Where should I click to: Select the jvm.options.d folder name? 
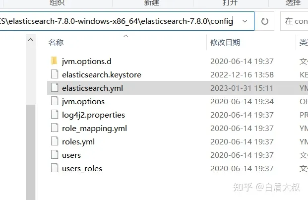click(87, 62)
